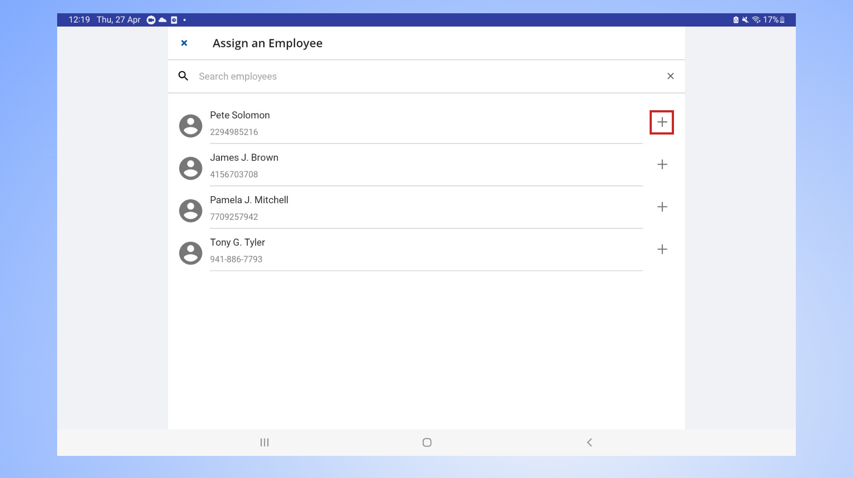
Task: Tap James J. Brown's avatar icon
Action: (191, 168)
